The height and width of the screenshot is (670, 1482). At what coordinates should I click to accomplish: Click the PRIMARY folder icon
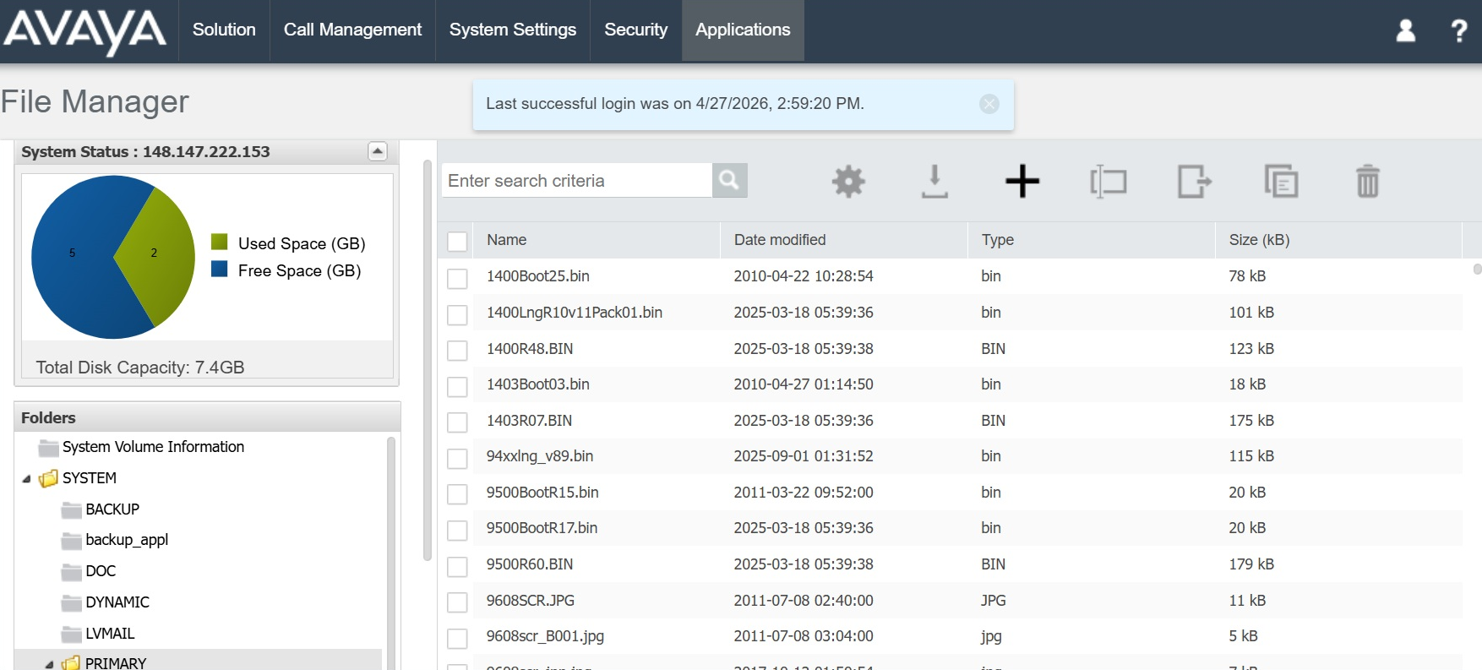(72, 663)
